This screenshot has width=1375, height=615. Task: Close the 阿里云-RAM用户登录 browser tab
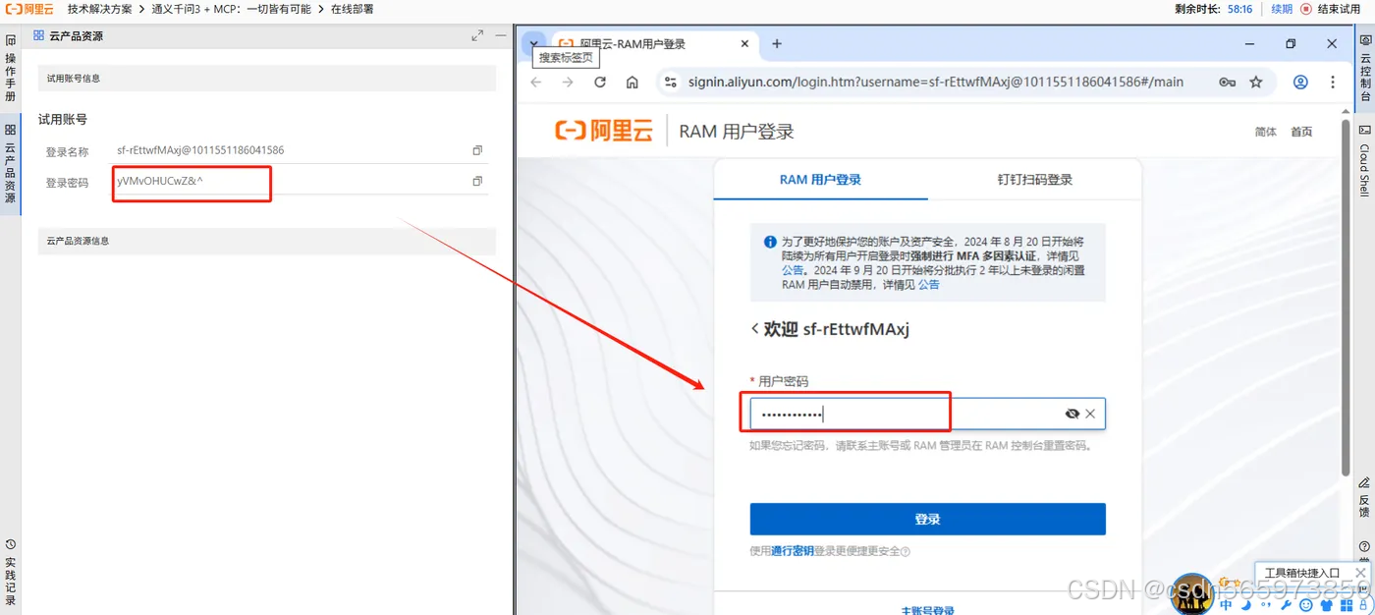(744, 43)
